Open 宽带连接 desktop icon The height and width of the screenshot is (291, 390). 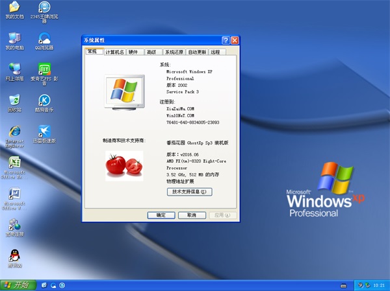point(14,224)
